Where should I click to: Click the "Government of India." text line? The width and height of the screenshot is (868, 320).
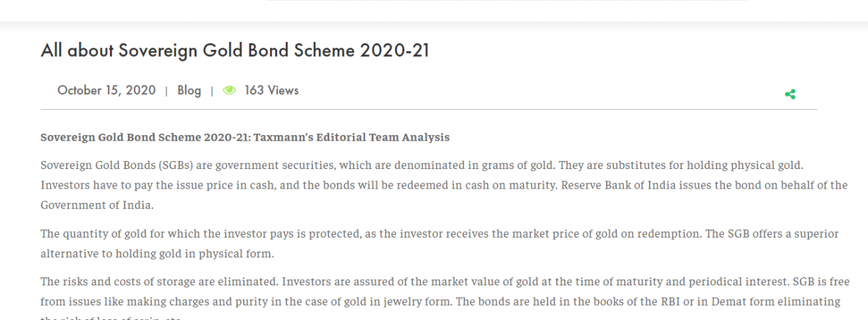click(x=96, y=205)
